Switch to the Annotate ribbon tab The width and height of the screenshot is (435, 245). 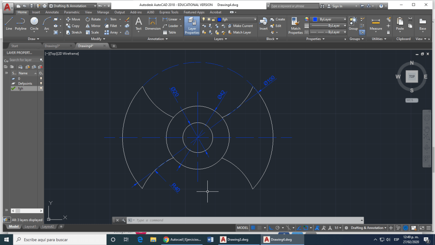pyautogui.click(x=52, y=12)
